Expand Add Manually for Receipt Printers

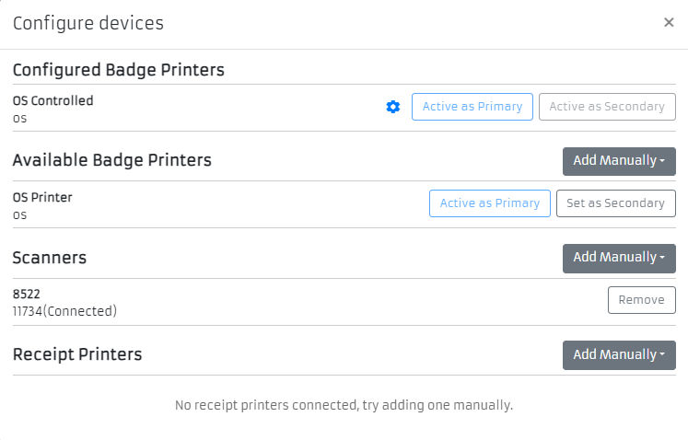coord(619,355)
